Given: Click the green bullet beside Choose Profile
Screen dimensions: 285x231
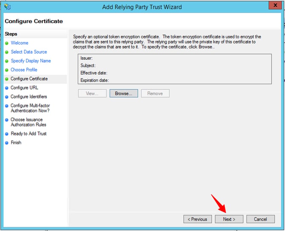Looking at the screenshot, I should [7, 70].
